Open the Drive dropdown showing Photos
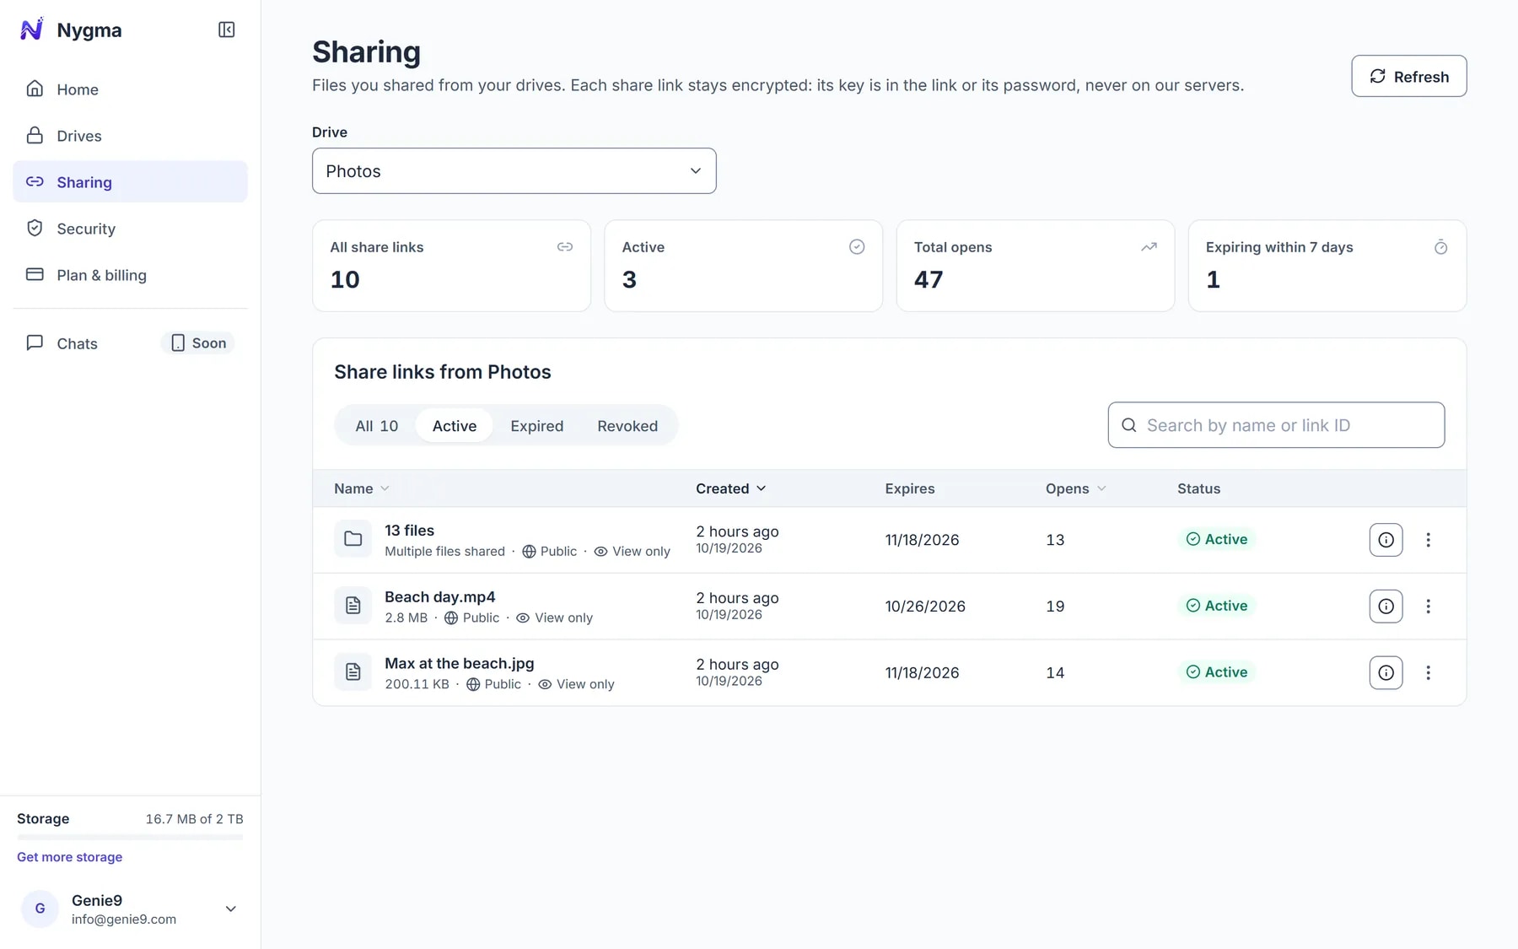 point(514,171)
